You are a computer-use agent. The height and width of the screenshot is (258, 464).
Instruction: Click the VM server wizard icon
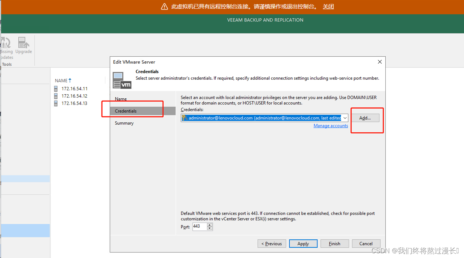122,80
